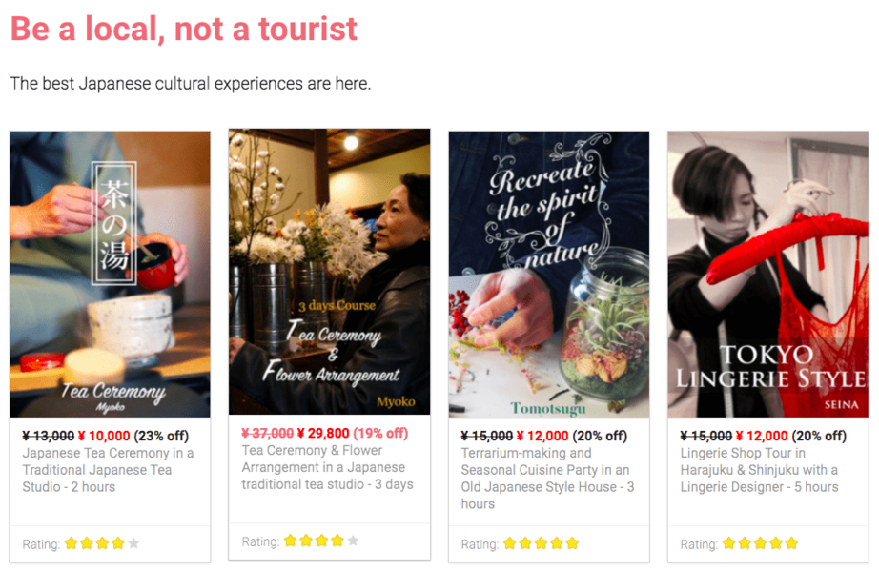Click the ¥29,800 discounted price

pos(323,433)
